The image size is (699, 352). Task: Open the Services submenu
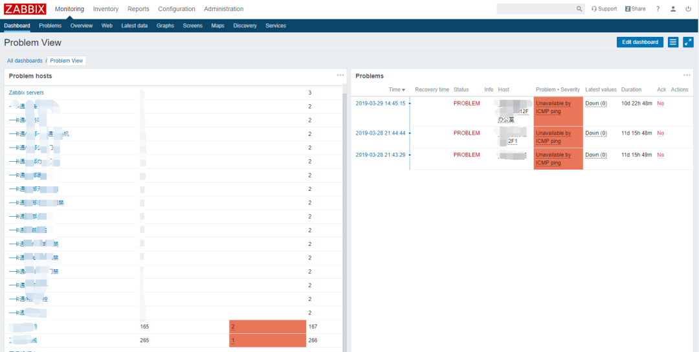(276, 26)
